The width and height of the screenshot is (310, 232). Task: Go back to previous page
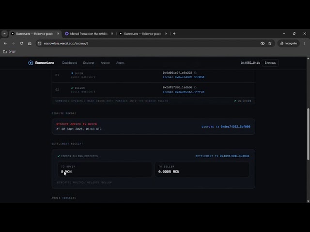5,43
